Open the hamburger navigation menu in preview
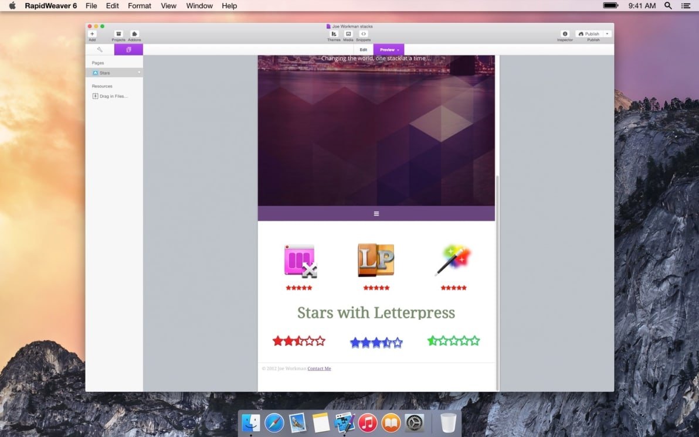The image size is (699, 437). (x=376, y=214)
